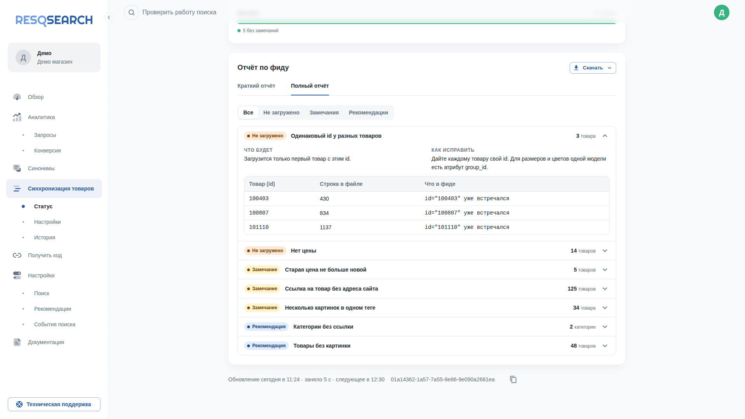Click product id 100807 cell

(x=259, y=213)
